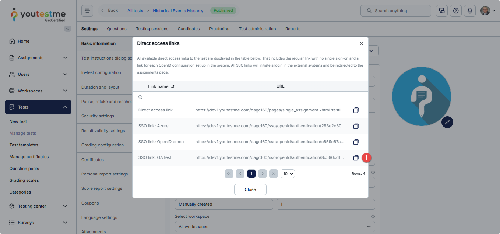Open the chat messages icon
The width and height of the screenshot is (500, 234).
click(441, 11)
